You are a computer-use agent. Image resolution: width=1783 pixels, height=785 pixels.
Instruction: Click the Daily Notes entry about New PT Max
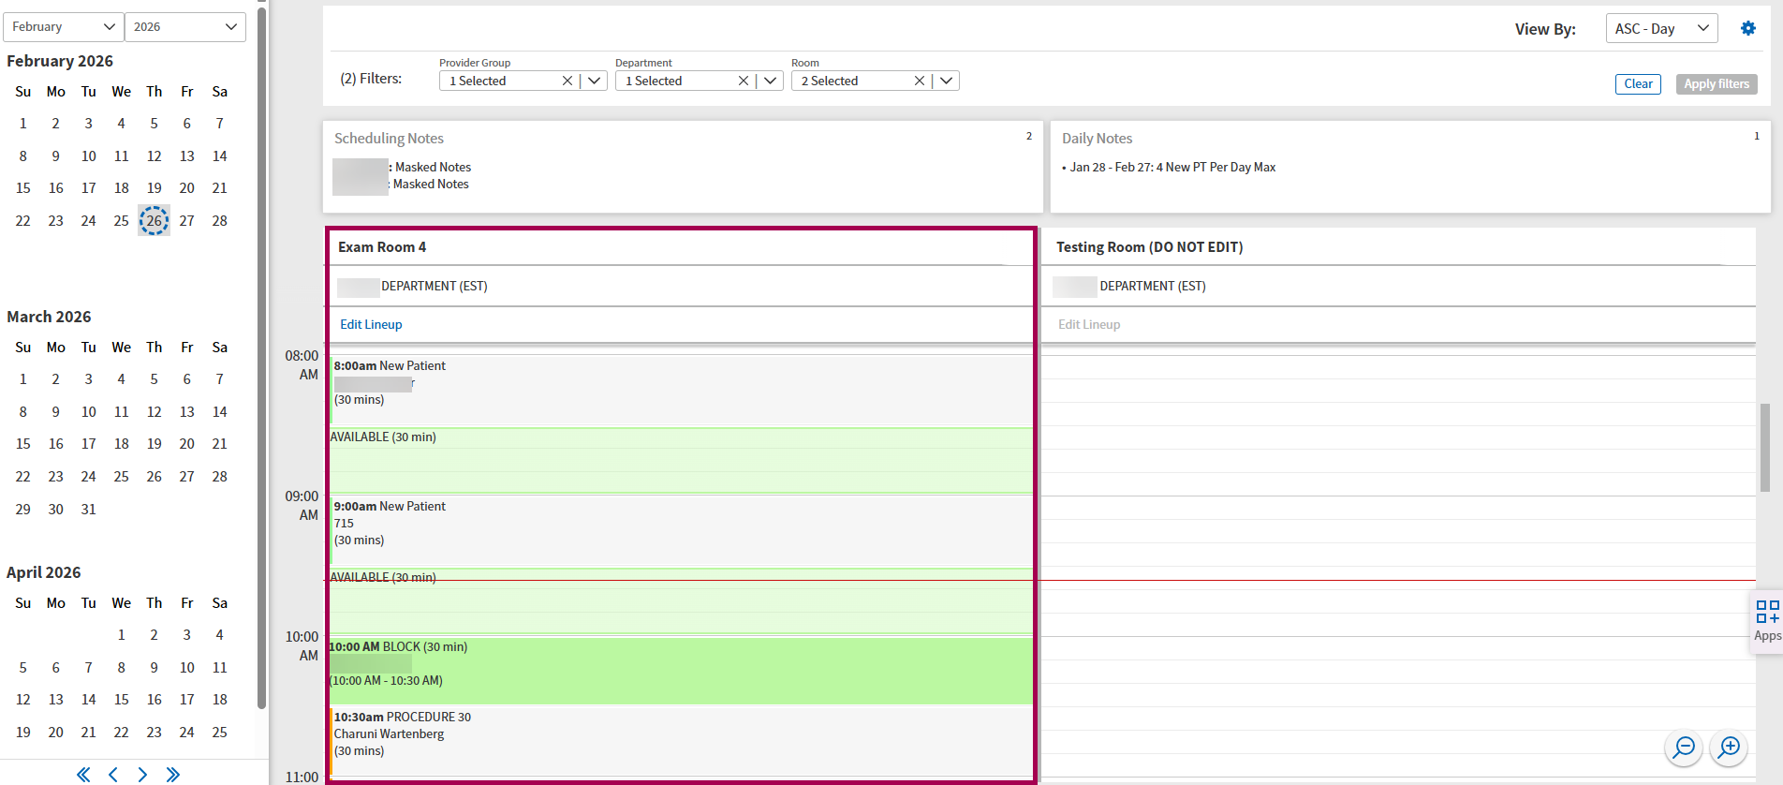click(1172, 168)
